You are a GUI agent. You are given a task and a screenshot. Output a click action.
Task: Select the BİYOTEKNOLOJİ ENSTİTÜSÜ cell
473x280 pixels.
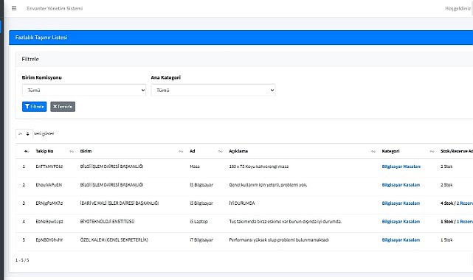click(x=107, y=222)
